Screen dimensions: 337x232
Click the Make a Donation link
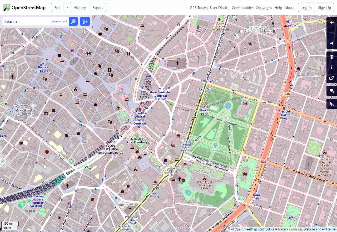tap(290, 229)
